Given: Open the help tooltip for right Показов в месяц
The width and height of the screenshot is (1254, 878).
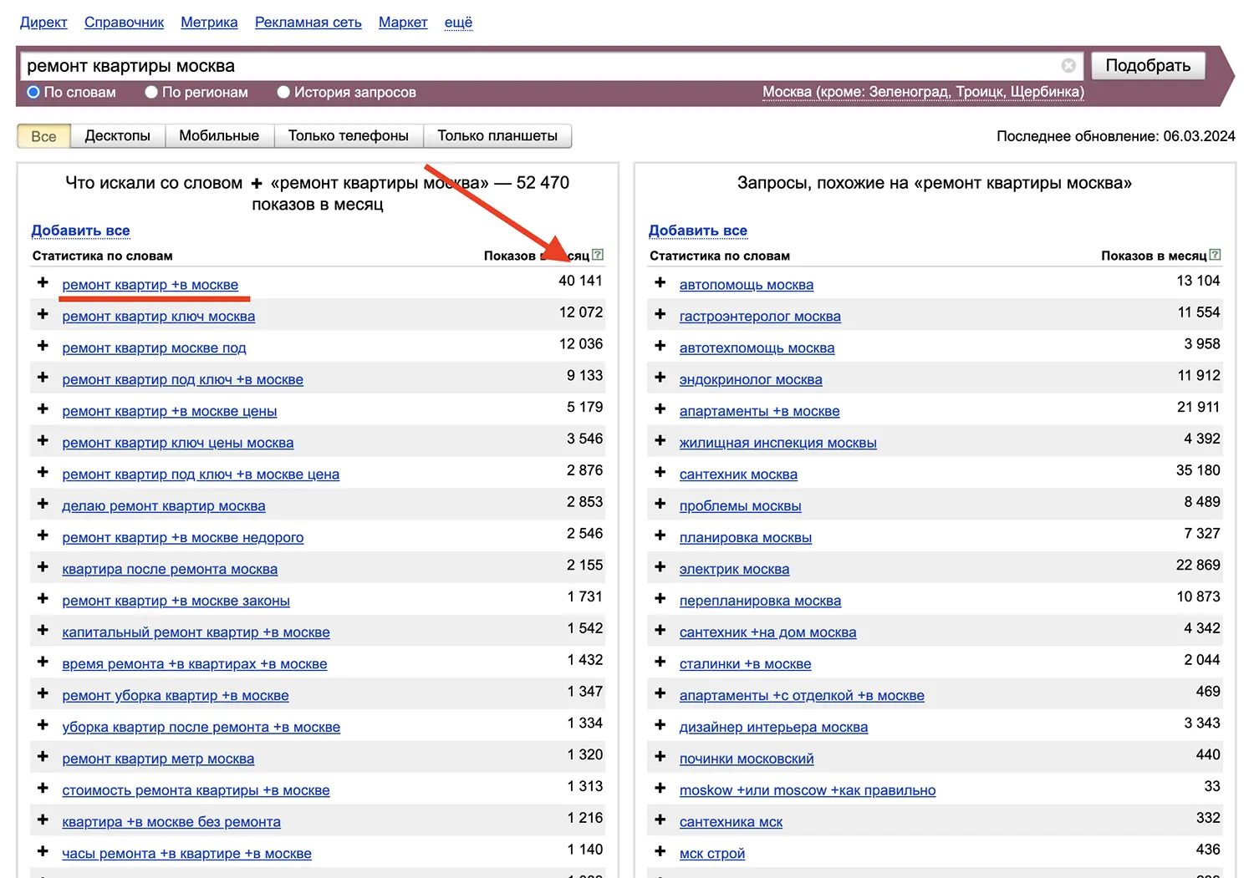Looking at the screenshot, I should [x=1216, y=255].
